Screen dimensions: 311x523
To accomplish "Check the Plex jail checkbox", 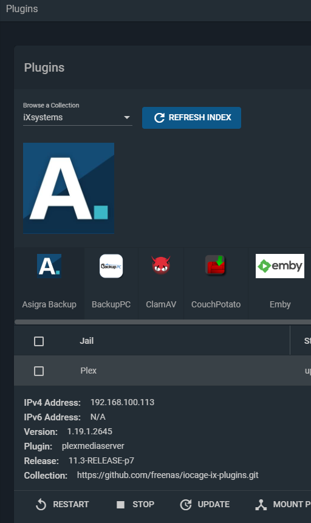I will point(39,371).
